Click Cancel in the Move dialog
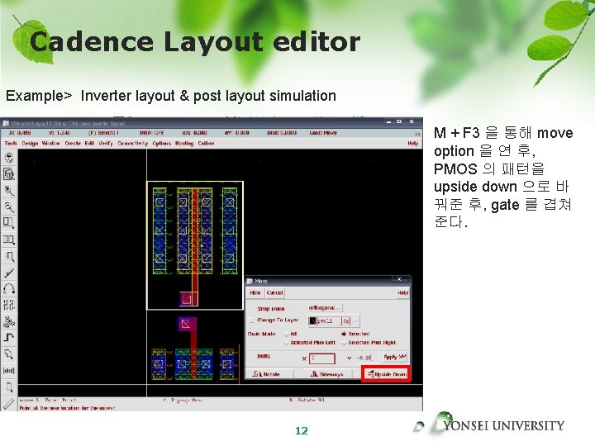Image resolution: width=595 pixels, height=446 pixels. (x=274, y=292)
